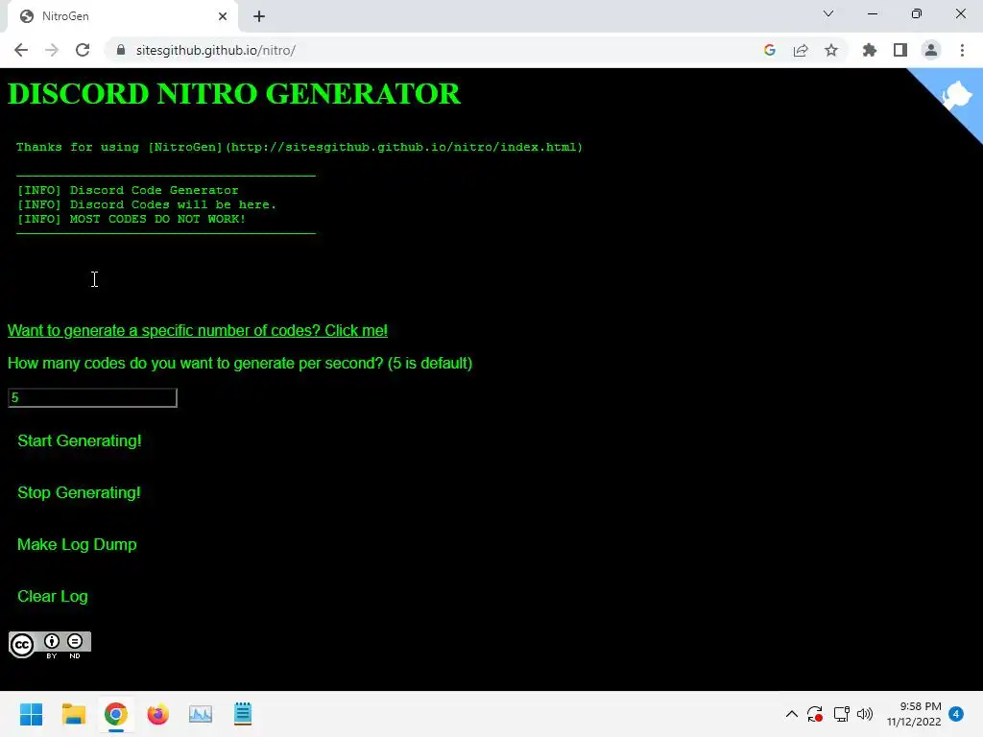The height and width of the screenshot is (737, 983).
Task: Click Make Log Dump
Action: (x=77, y=545)
